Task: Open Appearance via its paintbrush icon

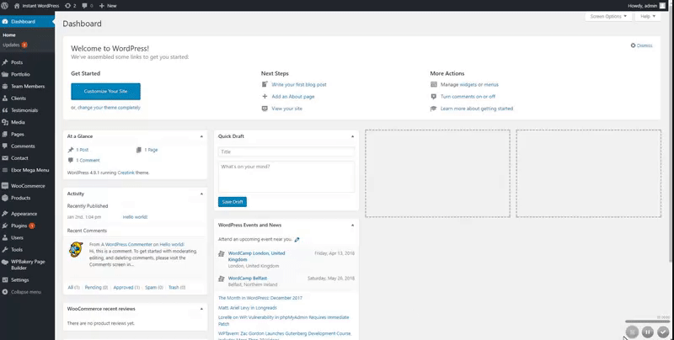Action: click(5, 214)
